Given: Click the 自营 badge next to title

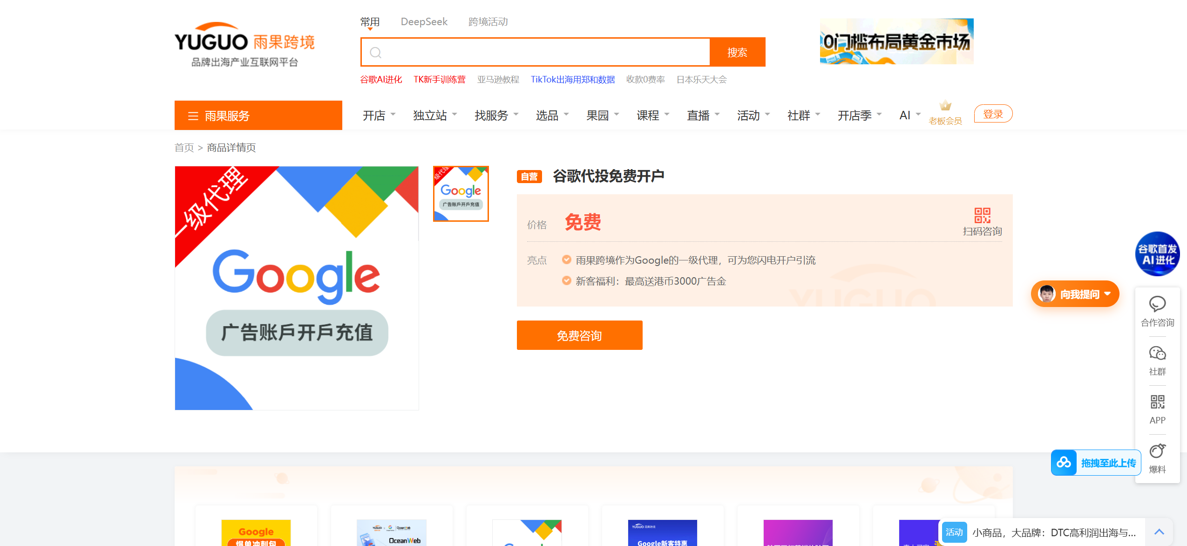Looking at the screenshot, I should 529,177.
